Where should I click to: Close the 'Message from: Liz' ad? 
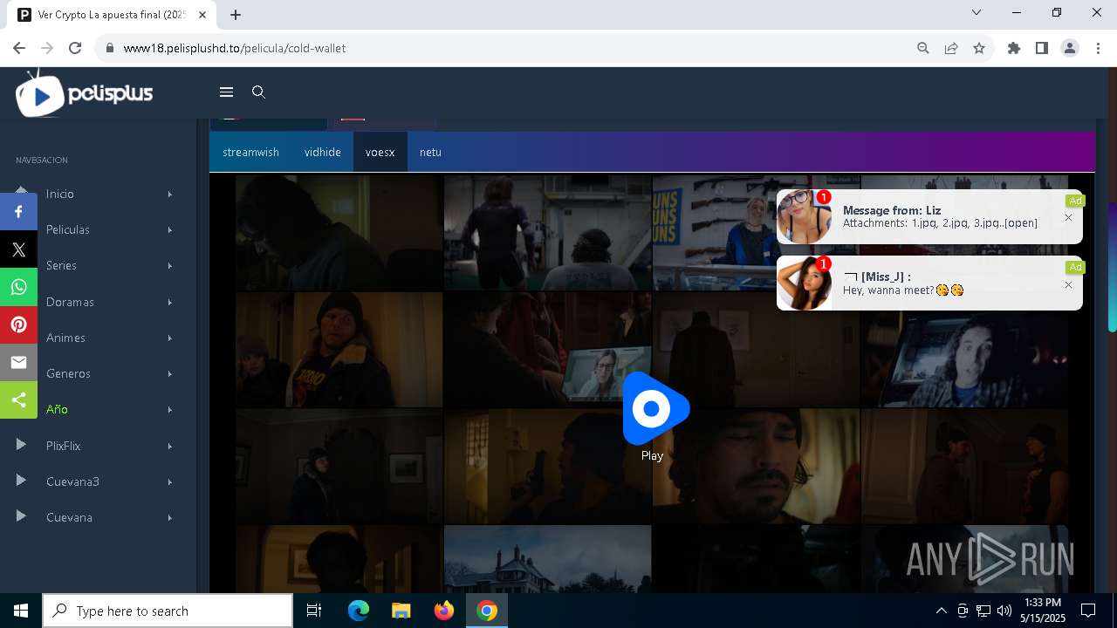pos(1068,218)
